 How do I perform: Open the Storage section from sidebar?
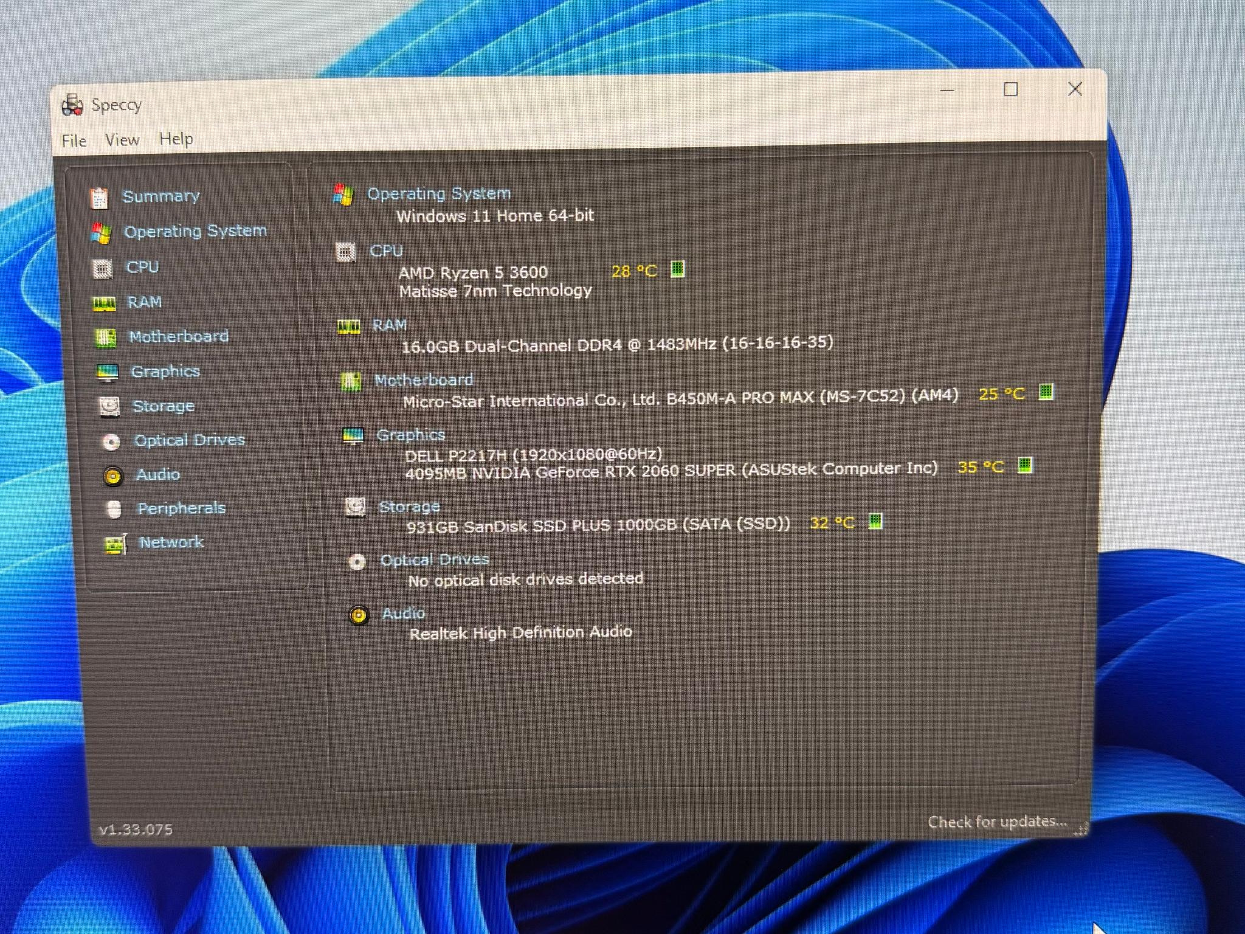[164, 406]
